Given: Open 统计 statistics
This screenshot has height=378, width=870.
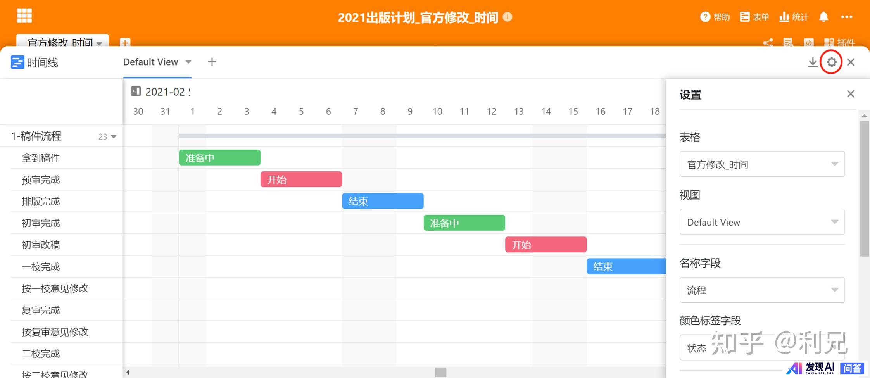Looking at the screenshot, I should (x=794, y=17).
